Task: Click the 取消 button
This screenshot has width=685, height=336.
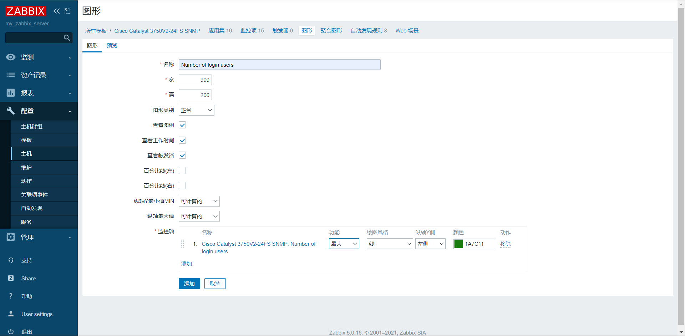Action: 215,284
